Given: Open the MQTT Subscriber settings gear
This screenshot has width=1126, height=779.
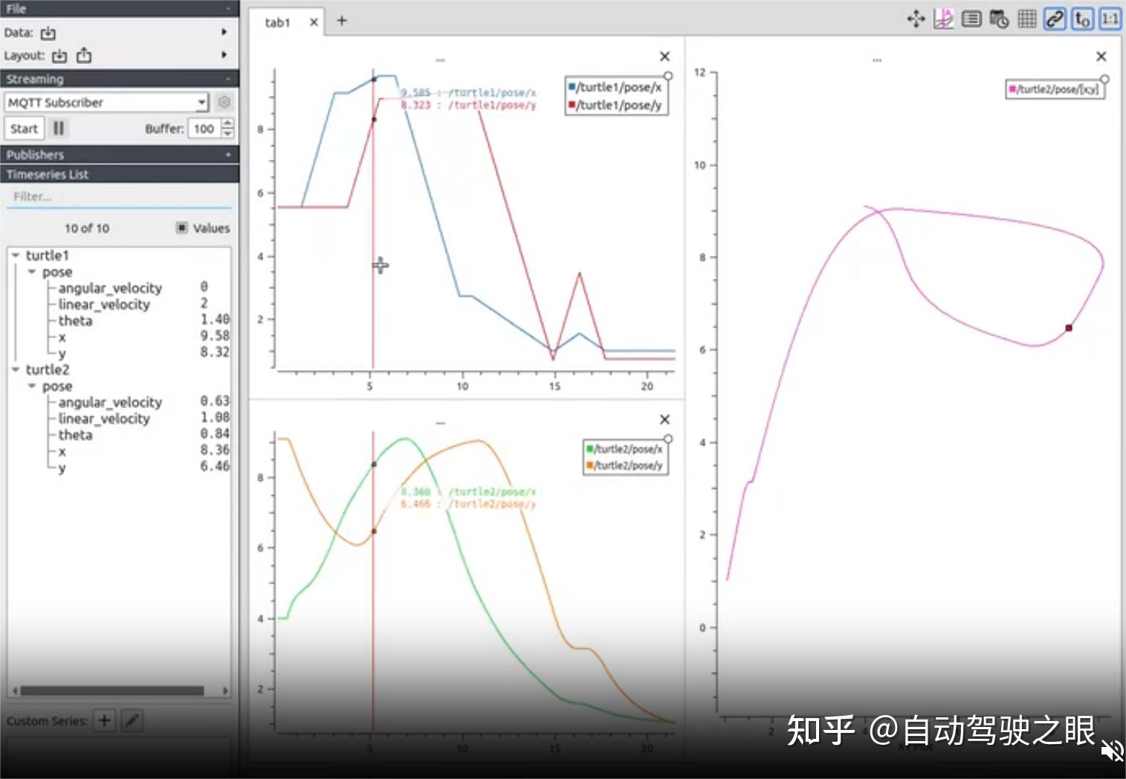Looking at the screenshot, I should [224, 102].
